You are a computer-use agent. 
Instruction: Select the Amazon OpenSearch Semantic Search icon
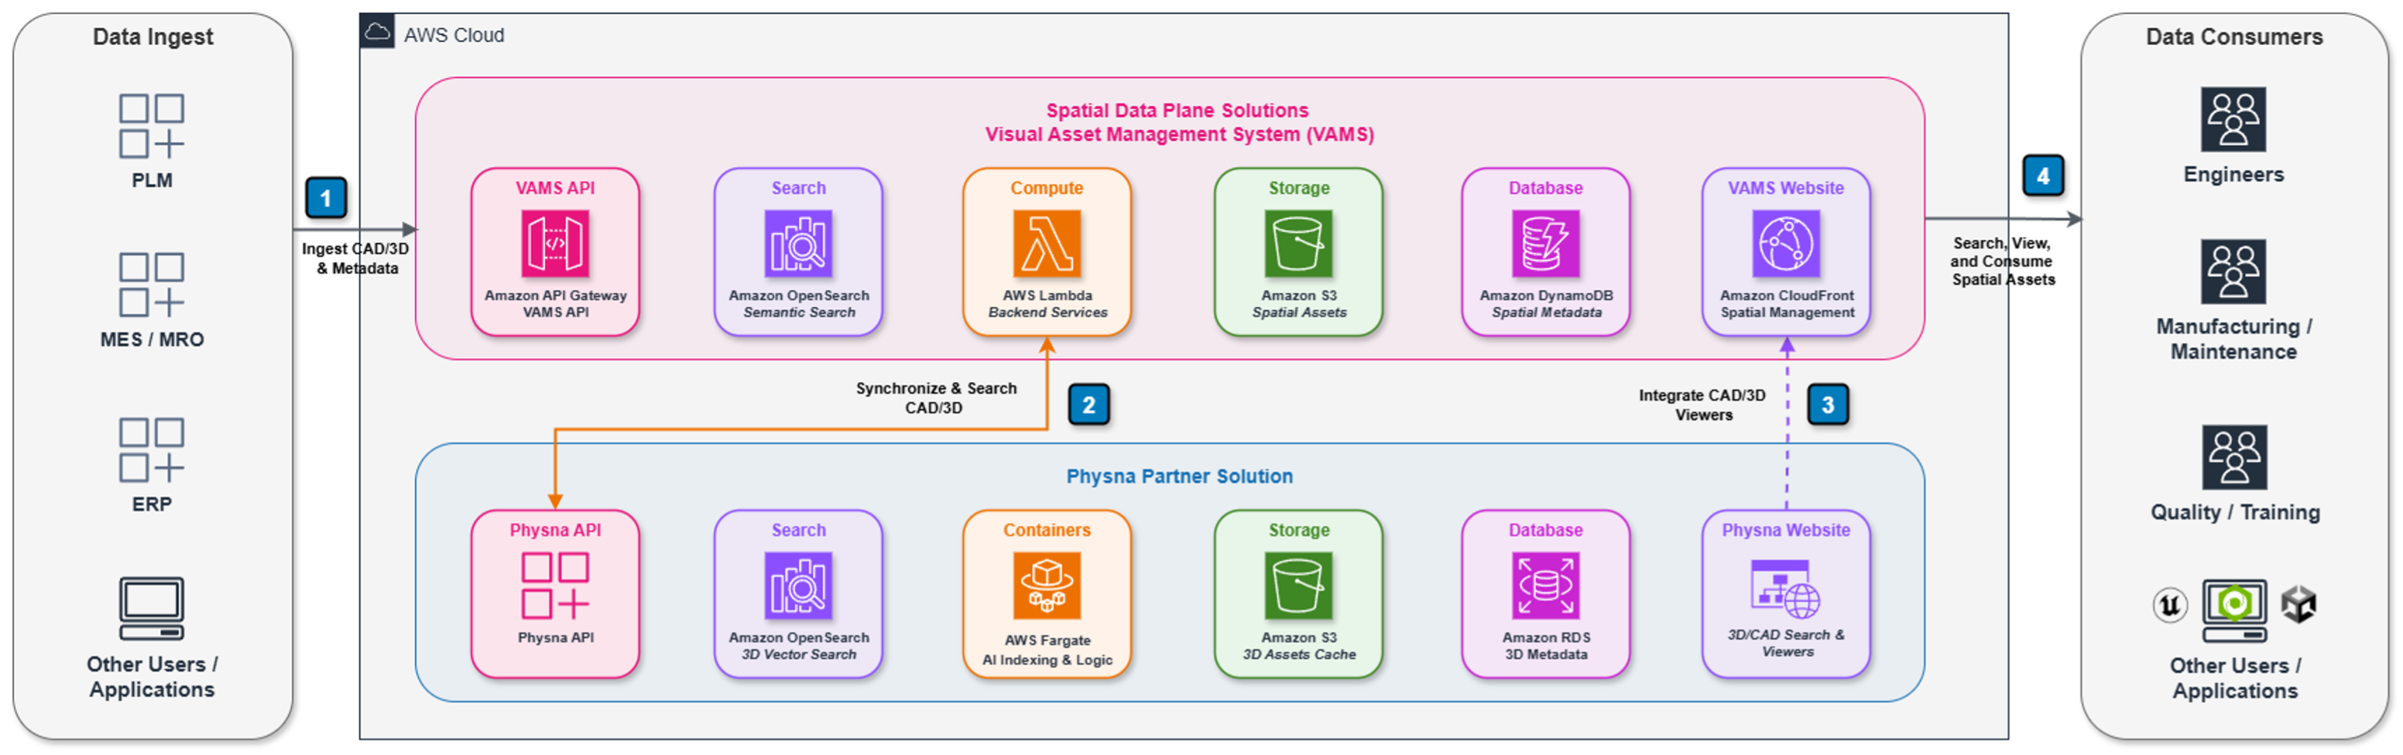(798, 244)
